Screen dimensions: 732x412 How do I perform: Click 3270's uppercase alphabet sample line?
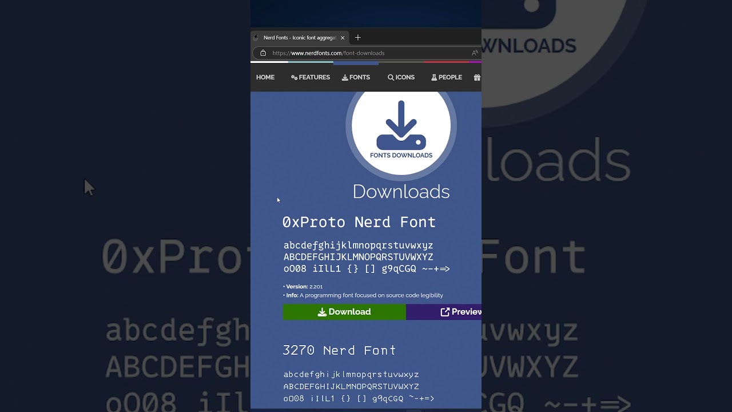pyautogui.click(x=351, y=386)
